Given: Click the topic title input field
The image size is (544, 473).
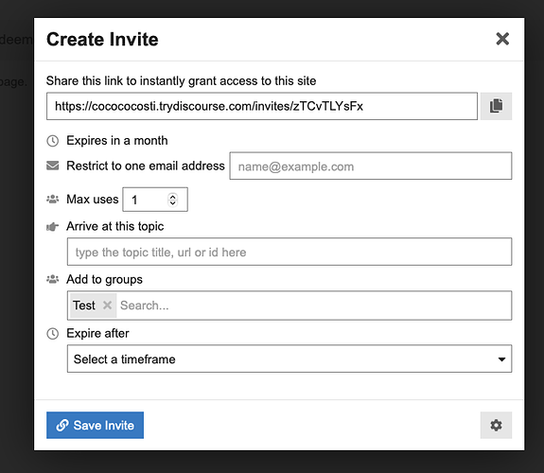Looking at the screenshot, I should [x=290, y=252].
